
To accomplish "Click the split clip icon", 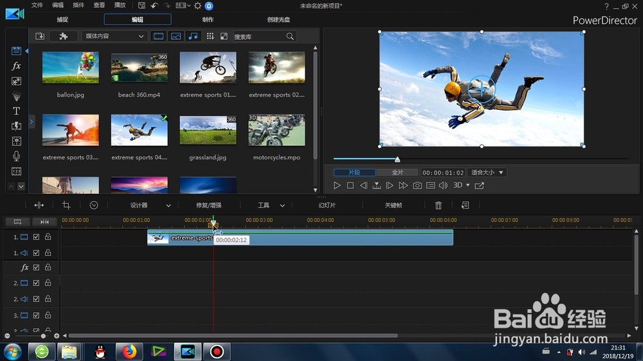I will (x=39, y=206).
